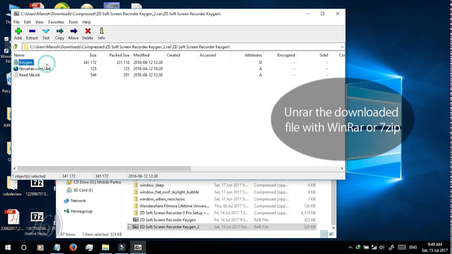Open Homegroup in Explorer navigation pane
The width and height of the screenshot is (452, 254).
coord(78,211)
